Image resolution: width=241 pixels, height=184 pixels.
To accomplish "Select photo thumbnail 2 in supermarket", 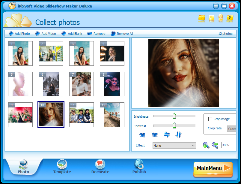I will (51, 53).
